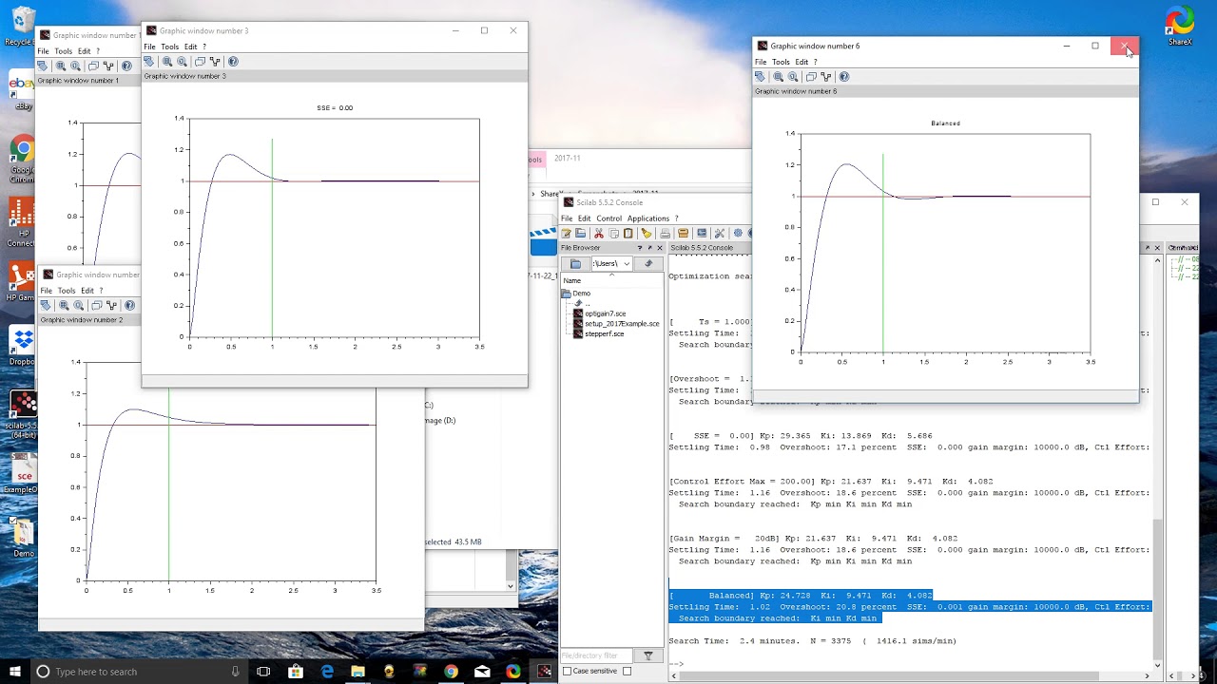Viewport: 1217px width, 684px height.
Task: Open Edit menu in Graphic window number 6
Action: (802, 62)
